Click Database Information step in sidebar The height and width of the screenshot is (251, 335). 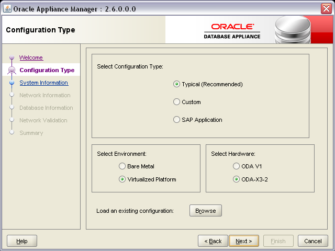46,108
